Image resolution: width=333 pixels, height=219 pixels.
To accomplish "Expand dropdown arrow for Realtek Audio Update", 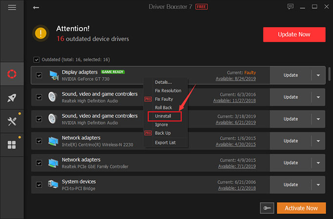I will [318, 97].
